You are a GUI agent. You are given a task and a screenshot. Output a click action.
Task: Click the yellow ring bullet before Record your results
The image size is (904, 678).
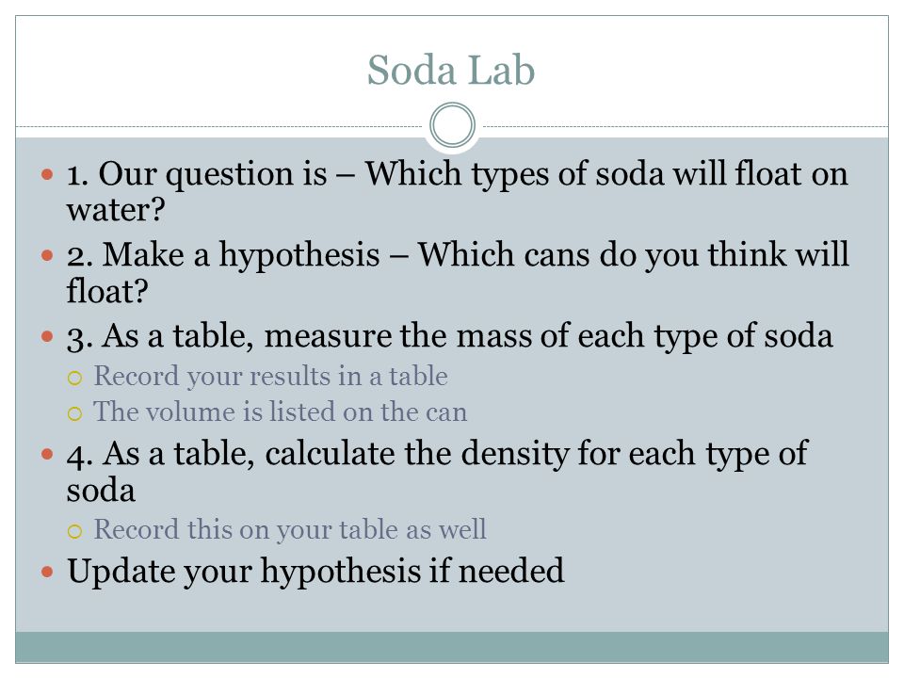tap(75, 379)
